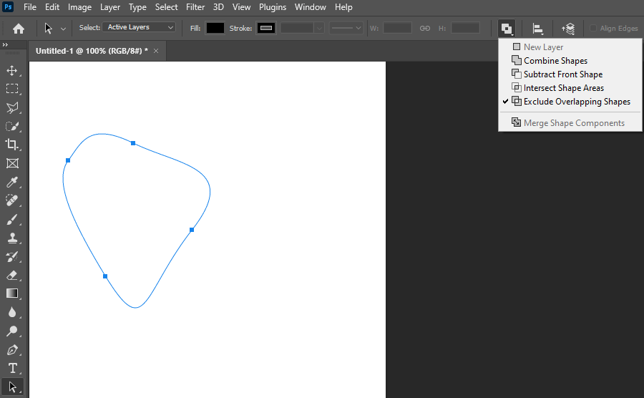Viewport: 644px width, 398px height.
Task: Select the Blur tool
Action: tap(12, 312)
